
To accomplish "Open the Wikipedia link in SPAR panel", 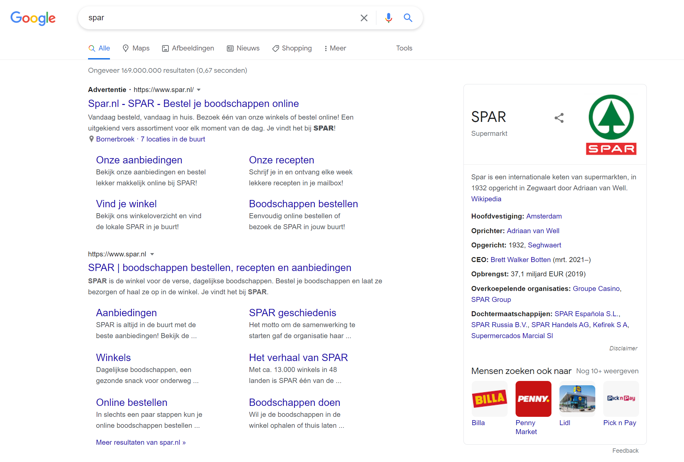I will [486, 199].
